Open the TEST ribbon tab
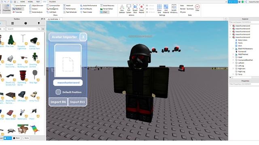 click(38, 2)
